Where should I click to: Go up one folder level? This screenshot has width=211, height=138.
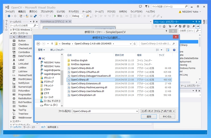click(52, 44)
